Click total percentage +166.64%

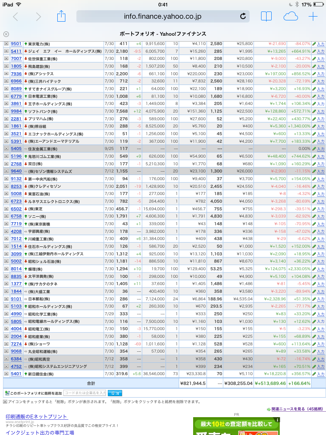click(299, 384)
